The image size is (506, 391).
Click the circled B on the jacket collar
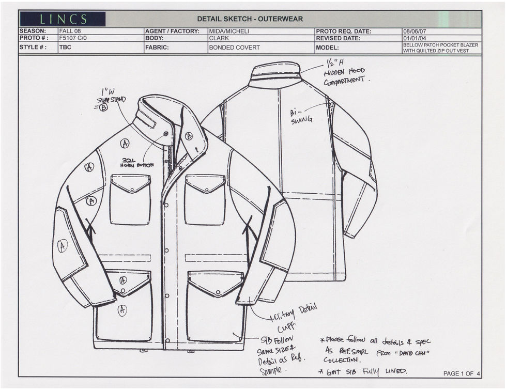click(189, 136)
